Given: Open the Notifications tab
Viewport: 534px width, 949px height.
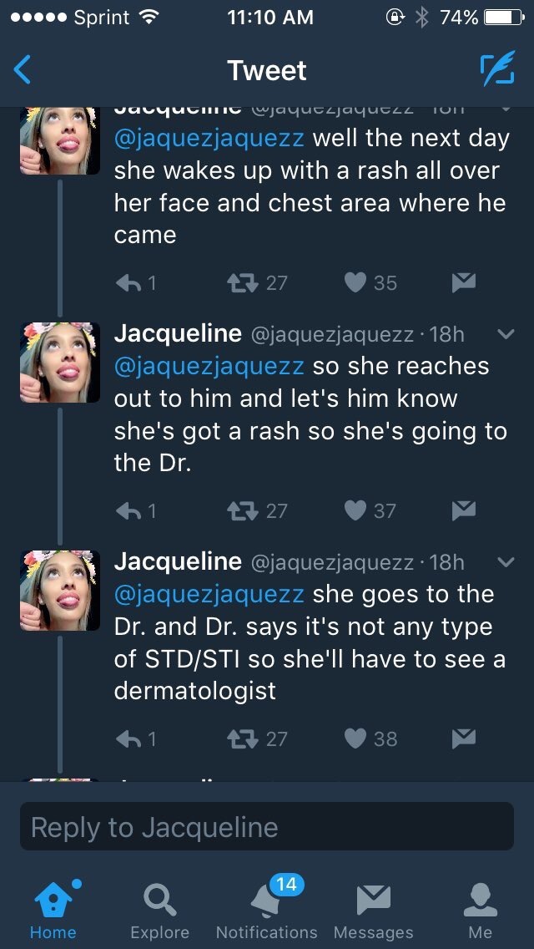Looking at the screenshot, I should click(x=266, y=911).
